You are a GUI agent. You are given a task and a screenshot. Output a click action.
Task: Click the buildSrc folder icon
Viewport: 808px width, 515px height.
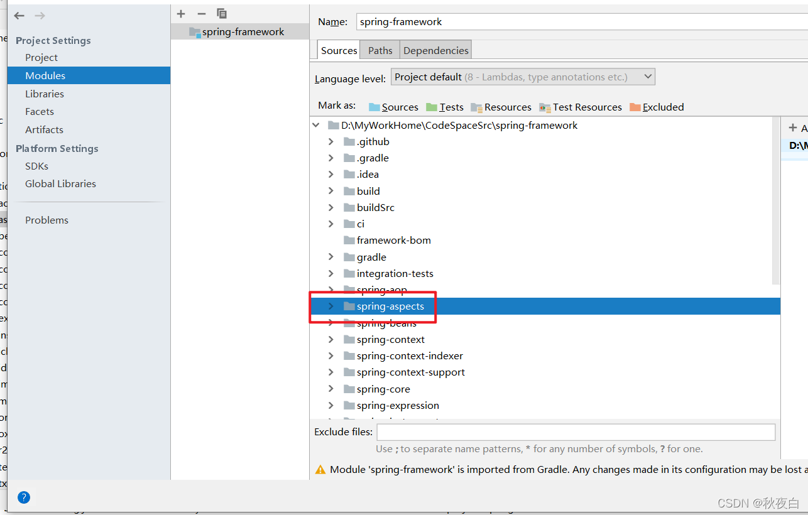(349, 207)
